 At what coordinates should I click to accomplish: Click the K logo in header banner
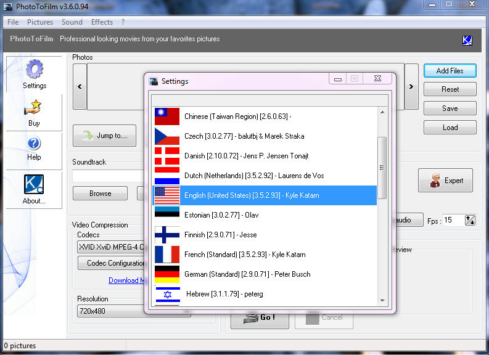click(x=467, y=40)
